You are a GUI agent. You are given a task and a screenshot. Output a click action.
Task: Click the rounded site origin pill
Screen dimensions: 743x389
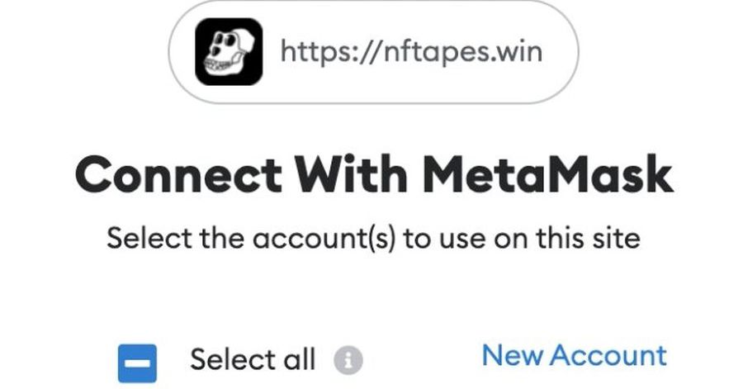pyautogui.click(x=373, y=52)
